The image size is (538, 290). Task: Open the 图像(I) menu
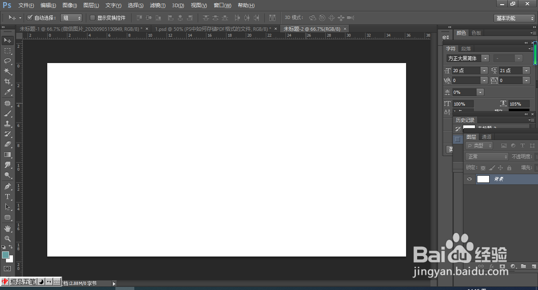click(x=70, y=6)
